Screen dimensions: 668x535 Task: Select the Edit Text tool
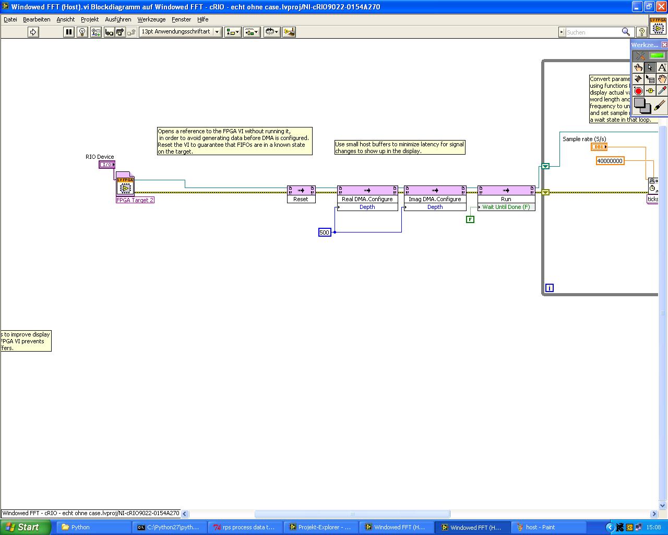coord(662,67)
